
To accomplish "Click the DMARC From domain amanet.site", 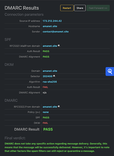I will 50,107.
